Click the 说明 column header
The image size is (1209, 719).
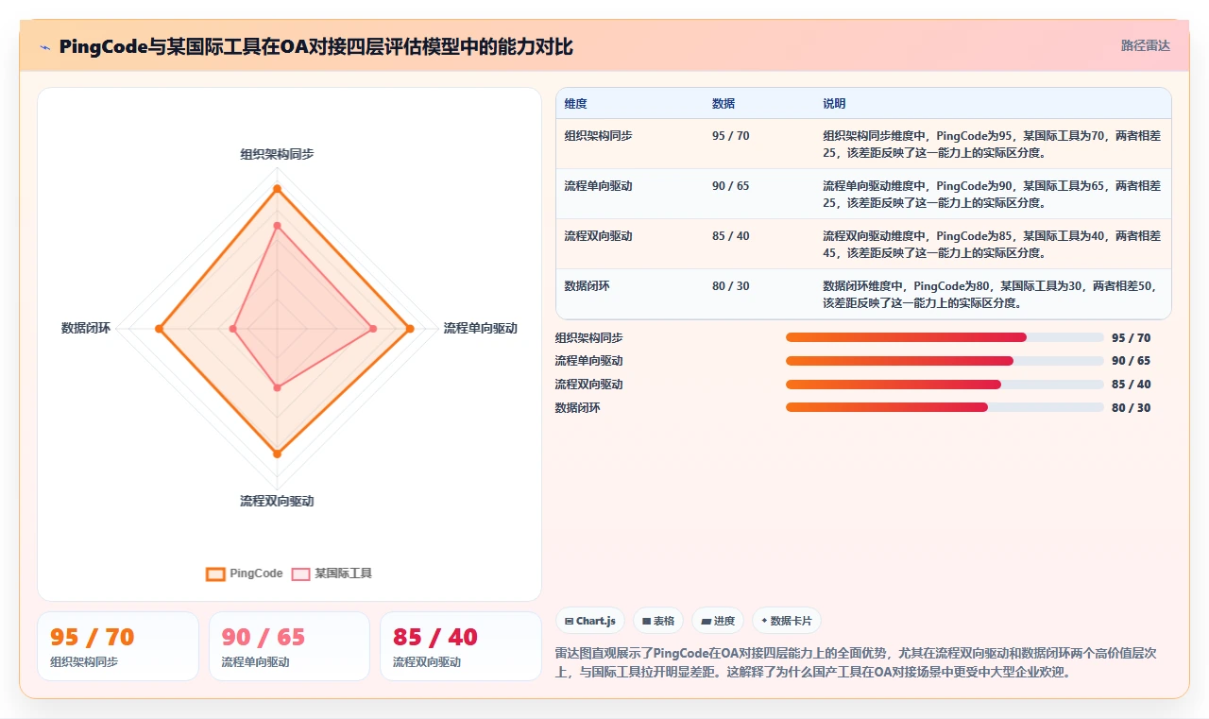[x=834, y=104]
